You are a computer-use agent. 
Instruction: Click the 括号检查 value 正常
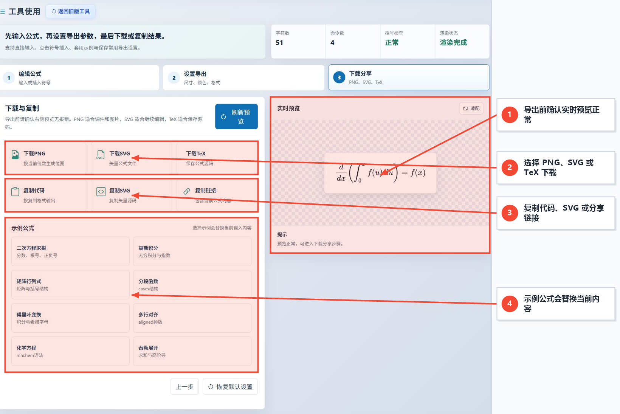coord(392,43)
